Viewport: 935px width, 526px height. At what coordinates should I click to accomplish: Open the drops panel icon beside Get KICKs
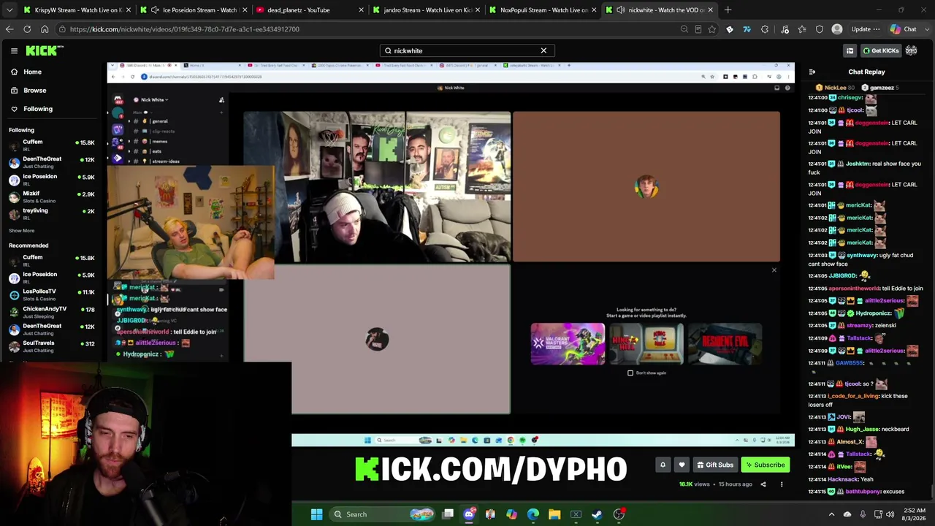[850, 50]
